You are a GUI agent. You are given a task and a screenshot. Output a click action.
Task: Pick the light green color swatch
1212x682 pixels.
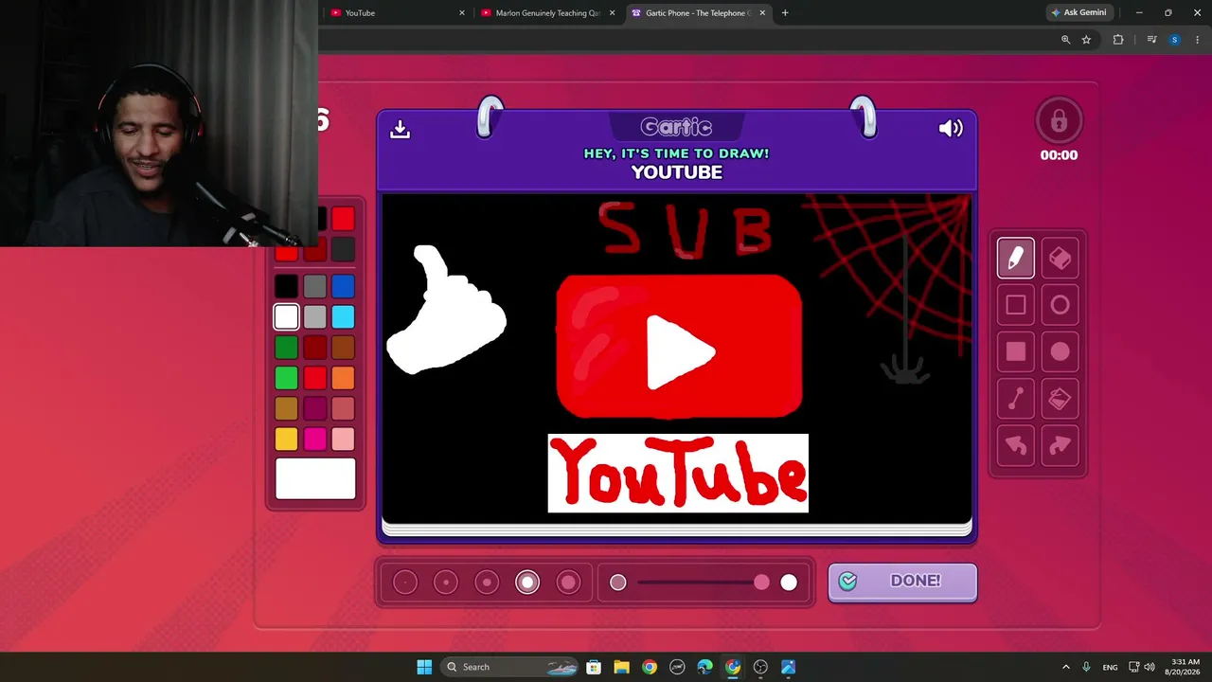click(286, 378)
